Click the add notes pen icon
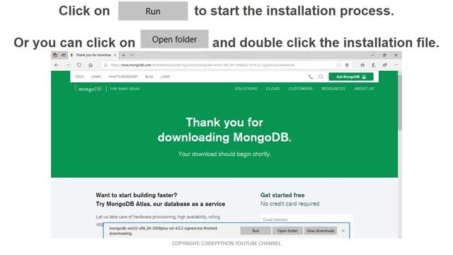 point(374,65)
